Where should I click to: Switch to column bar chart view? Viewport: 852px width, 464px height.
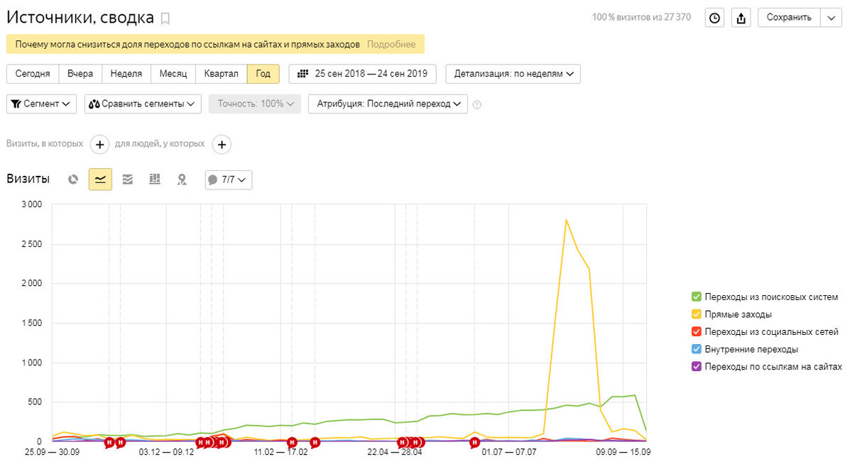[154, 179]
